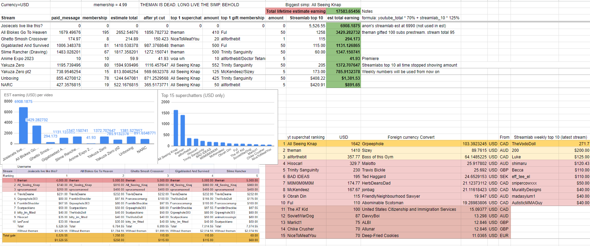
Task: Select "AutisticMMAGuy" in the Streamlab weekly list
Action: tap(527, 203)
